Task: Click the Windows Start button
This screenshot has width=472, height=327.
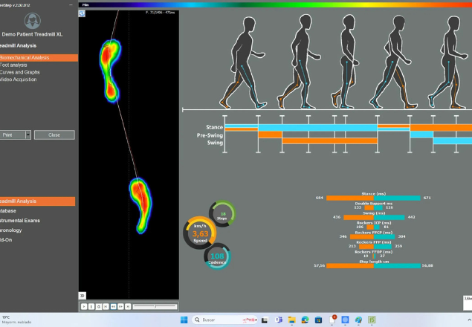Action: [184, 320]
